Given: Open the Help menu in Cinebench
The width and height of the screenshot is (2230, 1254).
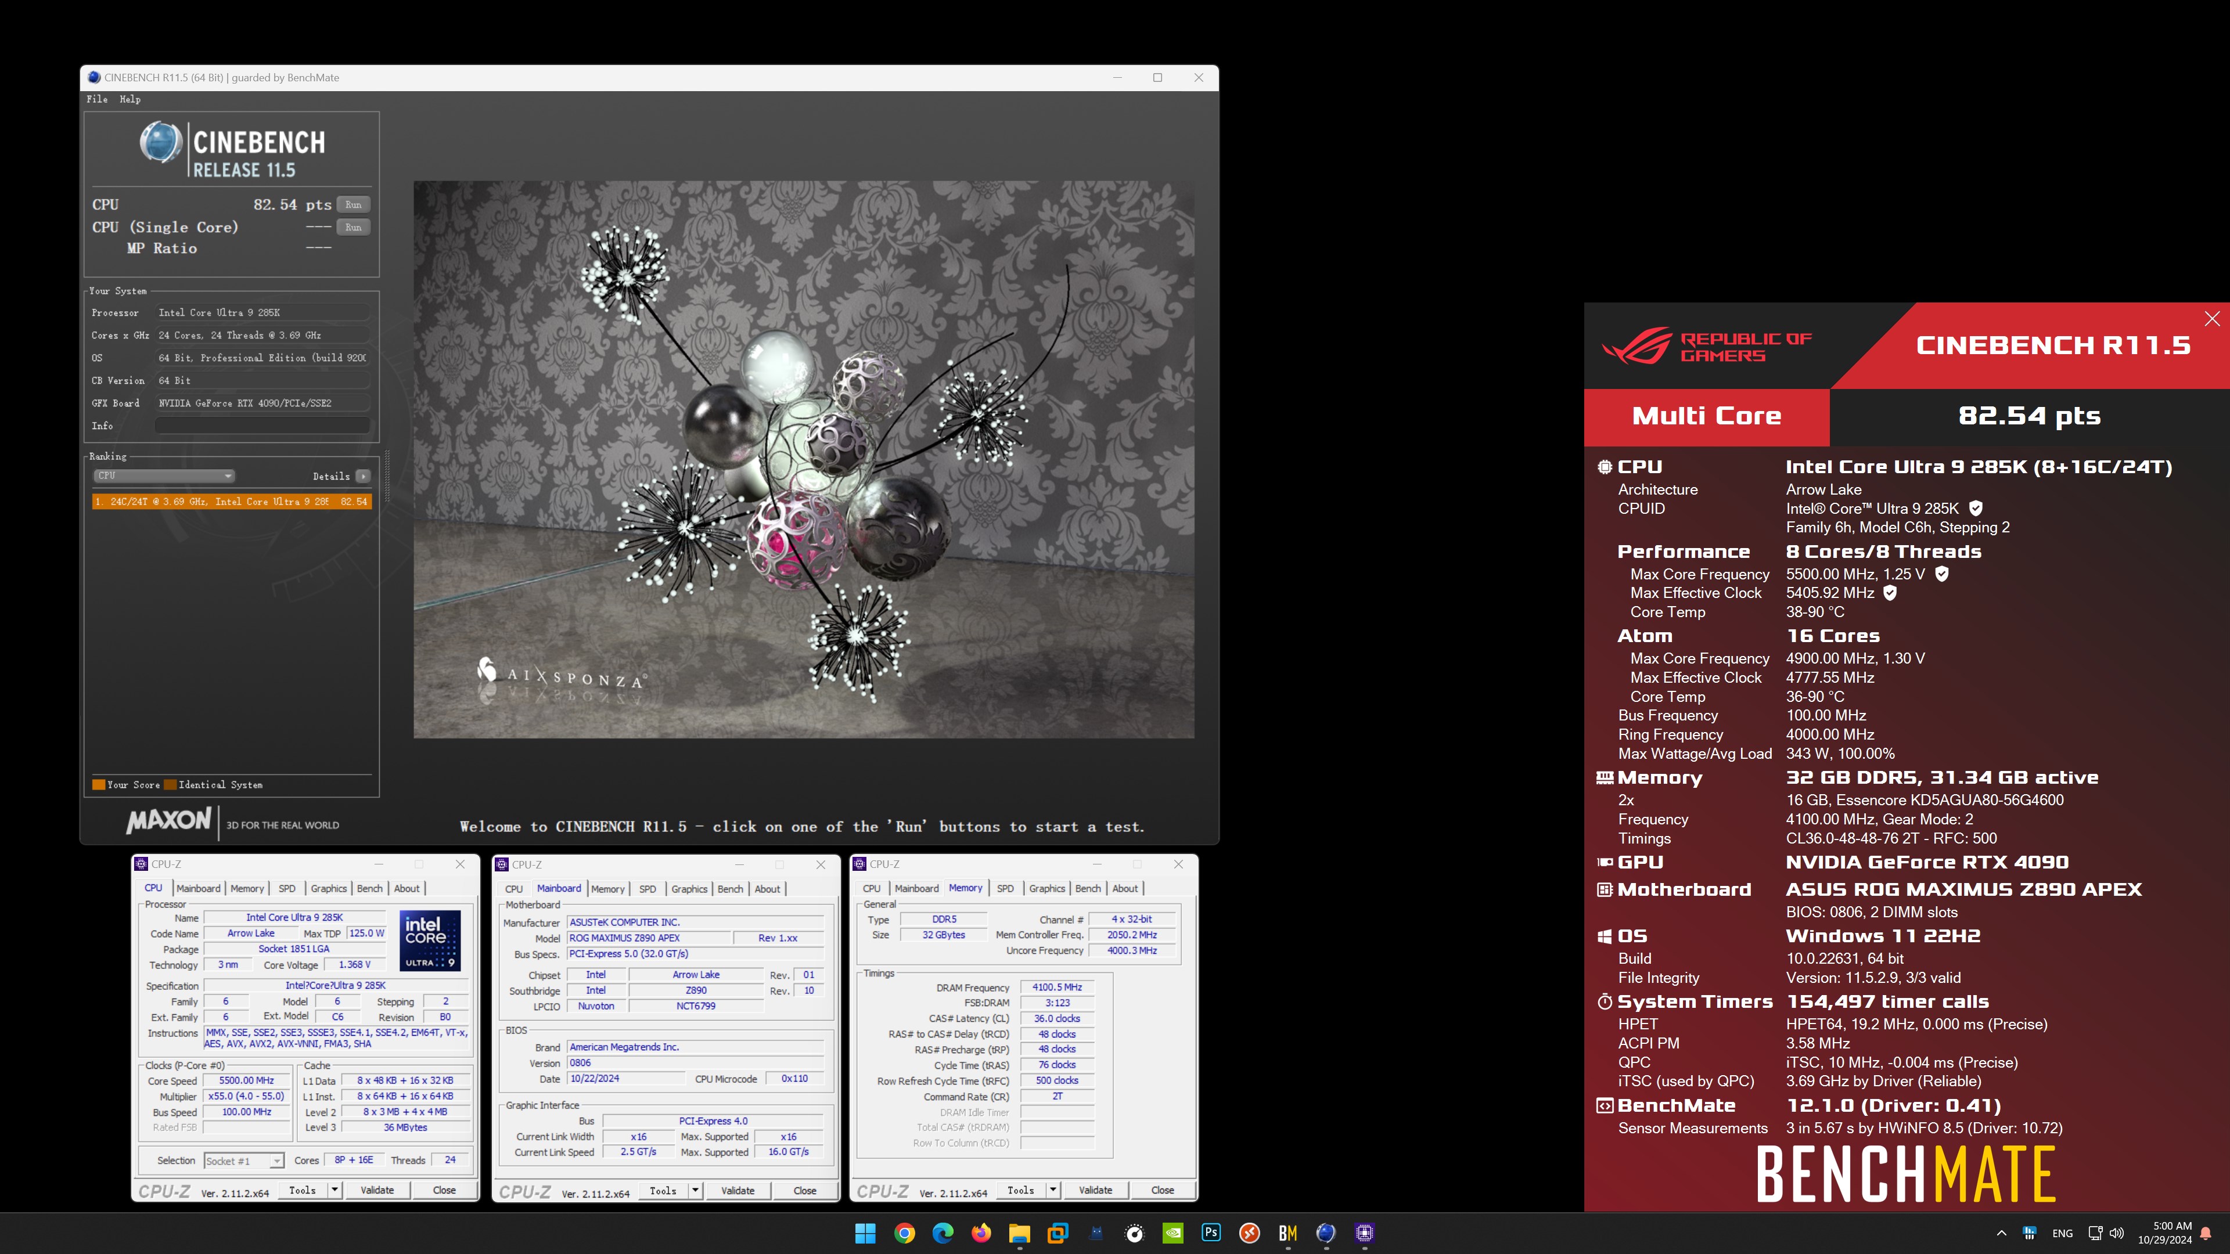Looking at the screenshot, I should (x=130, y=99).
